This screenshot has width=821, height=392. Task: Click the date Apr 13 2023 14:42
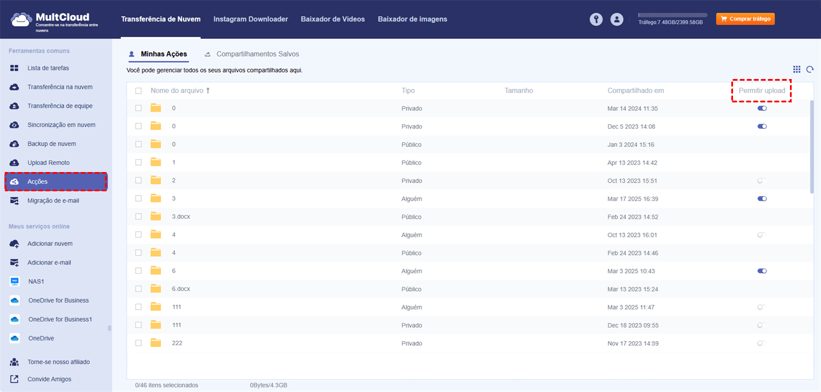(632, 163)
